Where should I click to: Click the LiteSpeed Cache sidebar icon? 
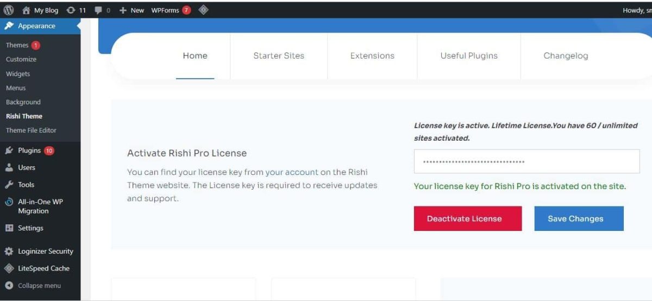(x=9, y=268)
